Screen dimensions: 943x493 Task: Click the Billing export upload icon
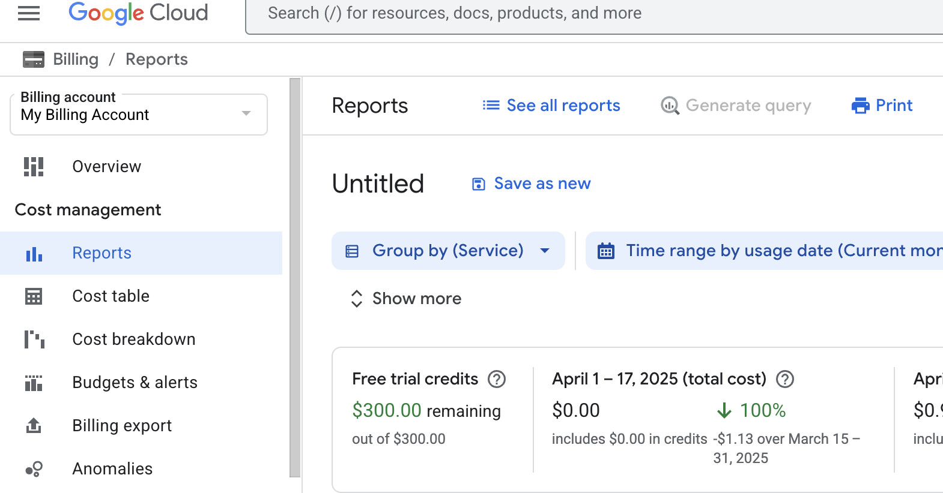(x=34, y=426)
